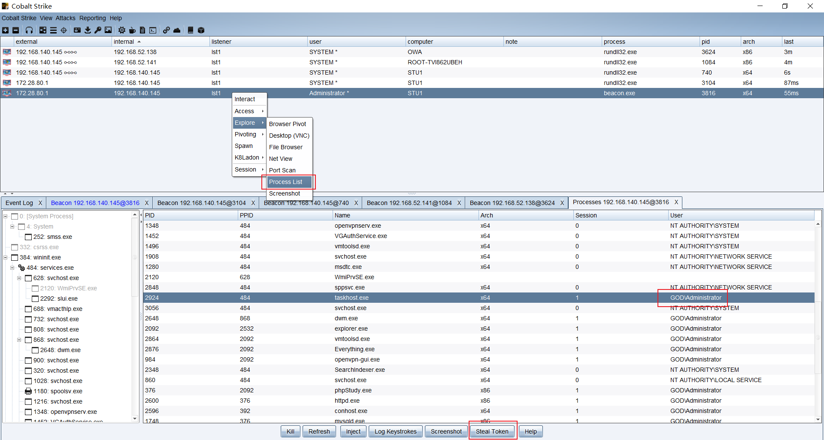Sort sessions by the internal column header

[161, 42]
